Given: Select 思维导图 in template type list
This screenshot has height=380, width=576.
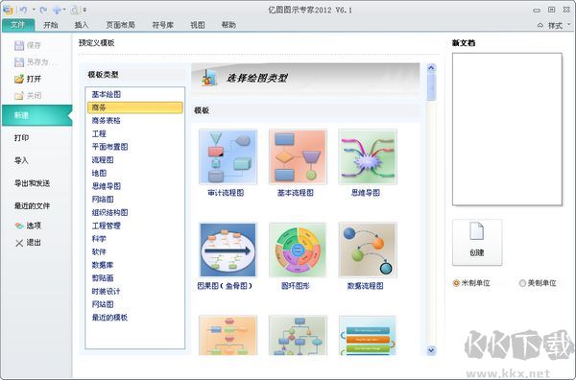Looking at the screenshot, I should point(106,186).
